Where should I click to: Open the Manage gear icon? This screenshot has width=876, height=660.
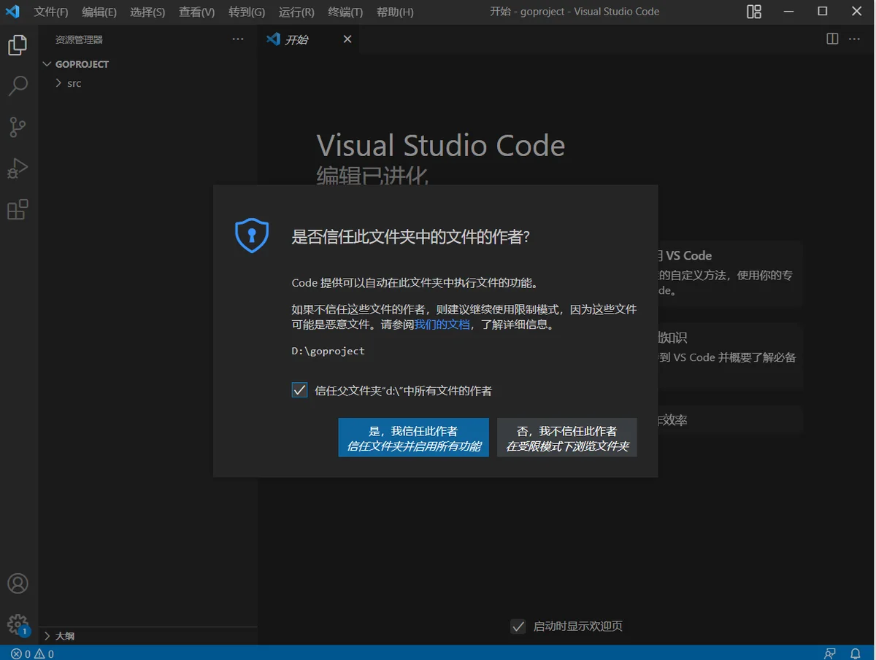point(18,624)
